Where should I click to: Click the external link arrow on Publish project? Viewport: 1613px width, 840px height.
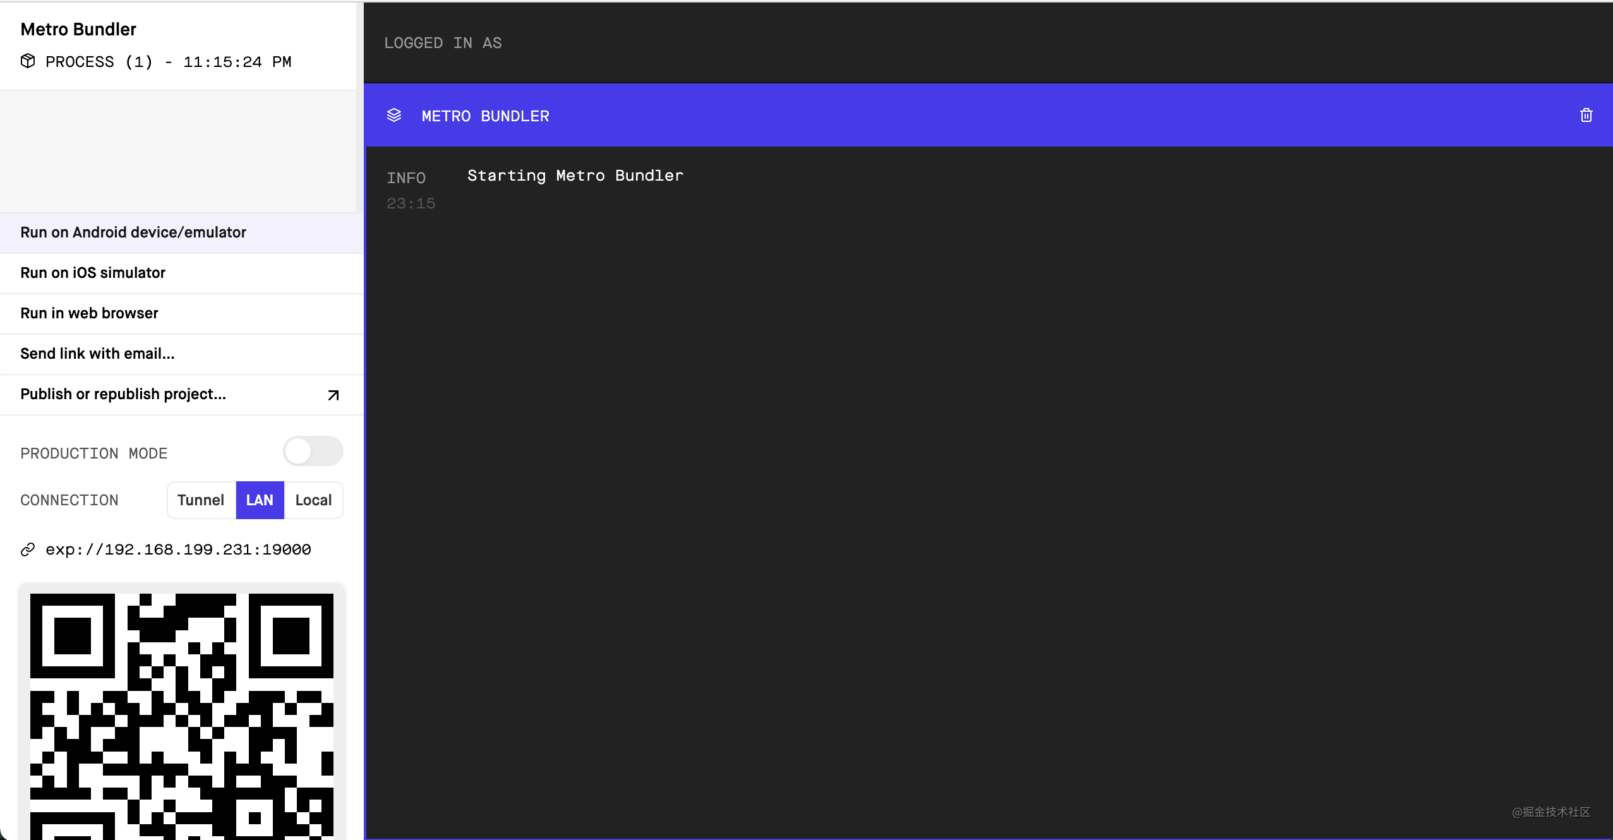(x=332, y=394)
